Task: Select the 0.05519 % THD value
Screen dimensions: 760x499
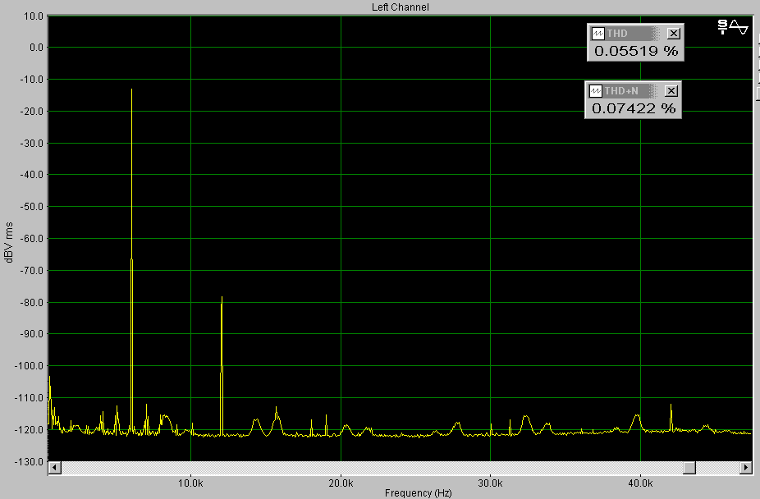Action: pos(636,51)
